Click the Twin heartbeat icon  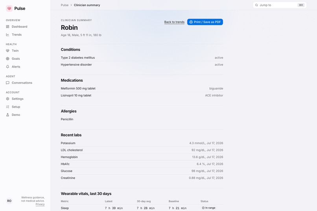pyautogui.click(x=8, y=51)
